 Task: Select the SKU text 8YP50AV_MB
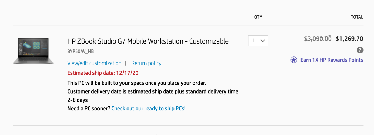click(x=81, y=51)
